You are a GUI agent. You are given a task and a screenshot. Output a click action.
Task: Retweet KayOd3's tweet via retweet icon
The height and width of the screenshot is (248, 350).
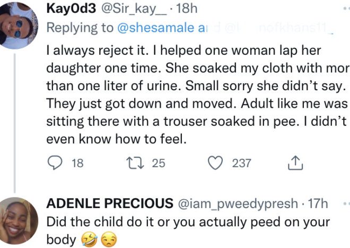(x=141, y=164)
